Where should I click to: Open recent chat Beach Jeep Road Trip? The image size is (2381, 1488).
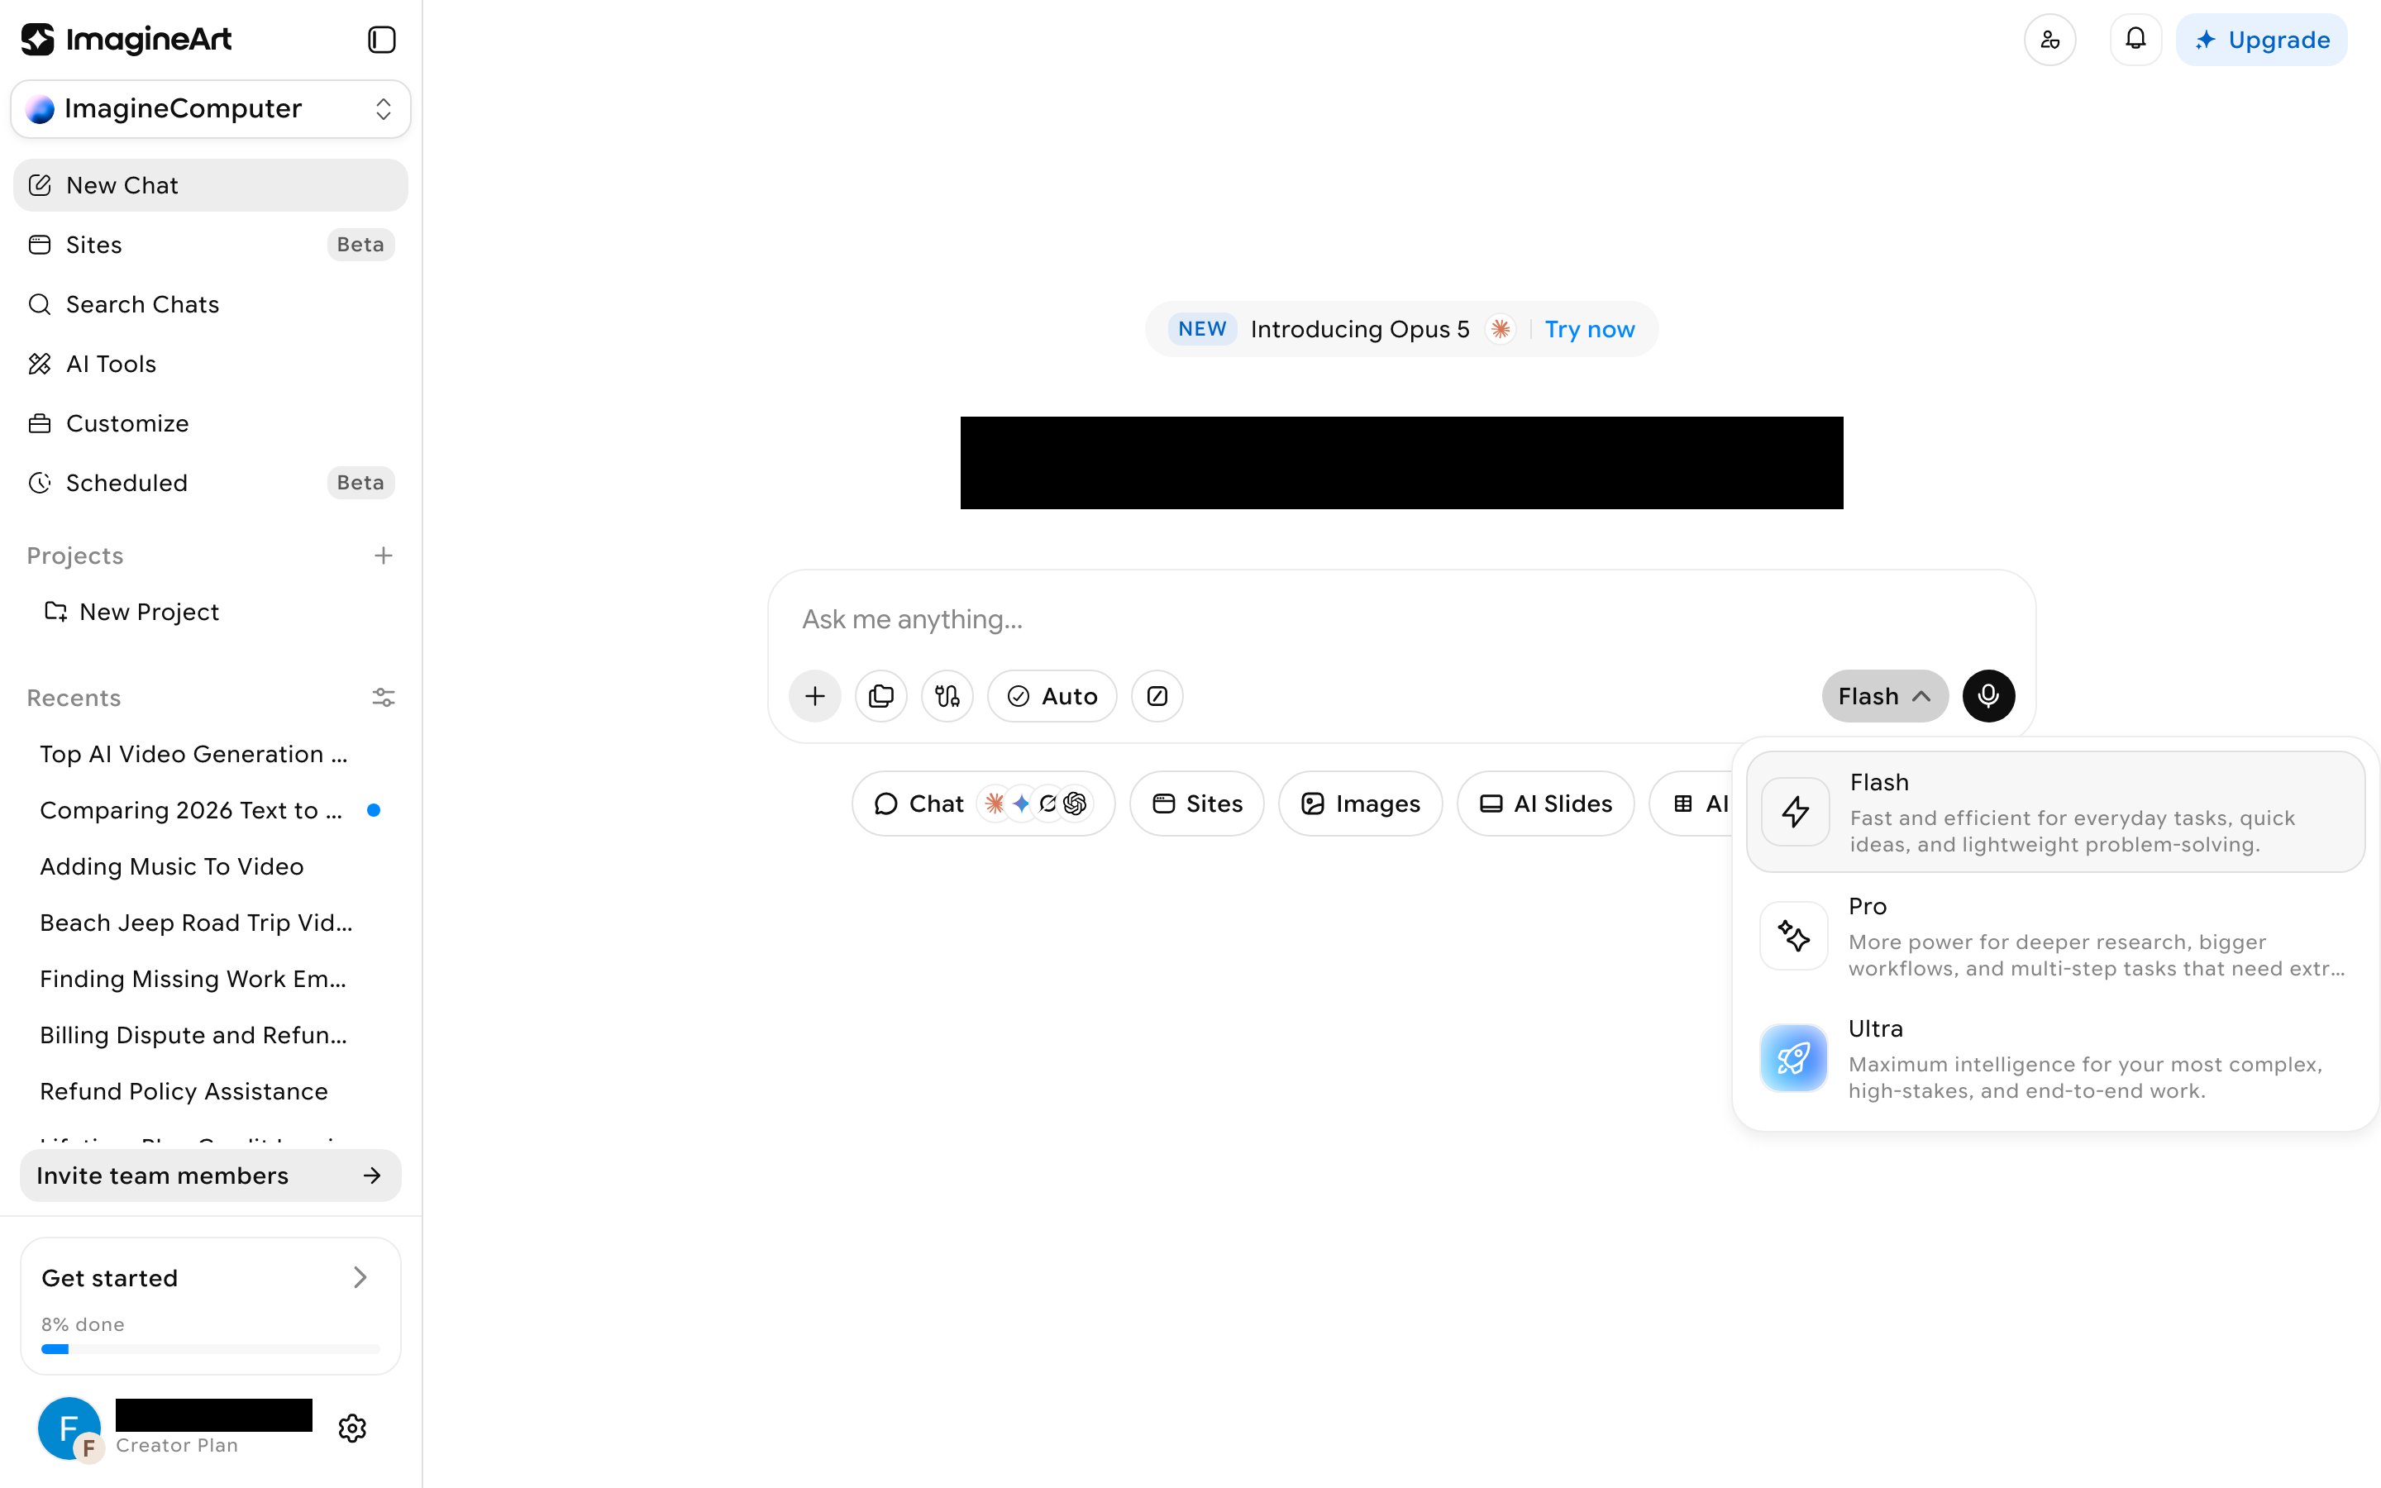click(196, 922)
